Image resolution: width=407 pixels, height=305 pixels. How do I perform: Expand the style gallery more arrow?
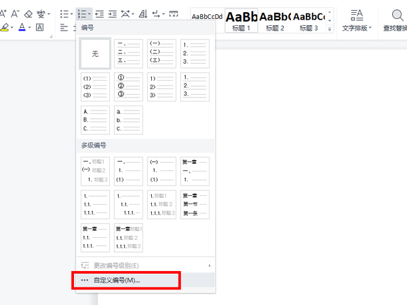click(330, 29)
